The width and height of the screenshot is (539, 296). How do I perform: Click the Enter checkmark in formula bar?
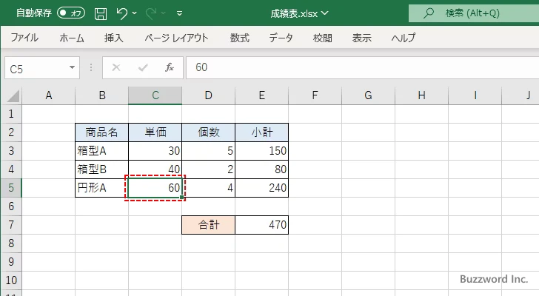[x=143, y=67]
